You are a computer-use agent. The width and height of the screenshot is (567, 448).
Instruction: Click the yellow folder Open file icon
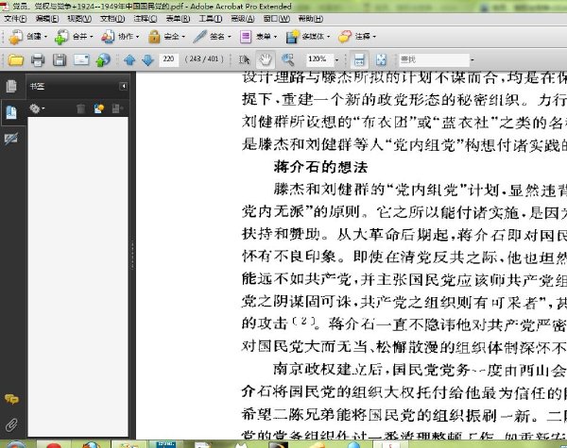(x=15, y=59)
